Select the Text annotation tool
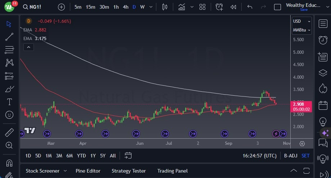Screen dimensions: 331x178 click(x=9, y=102)
